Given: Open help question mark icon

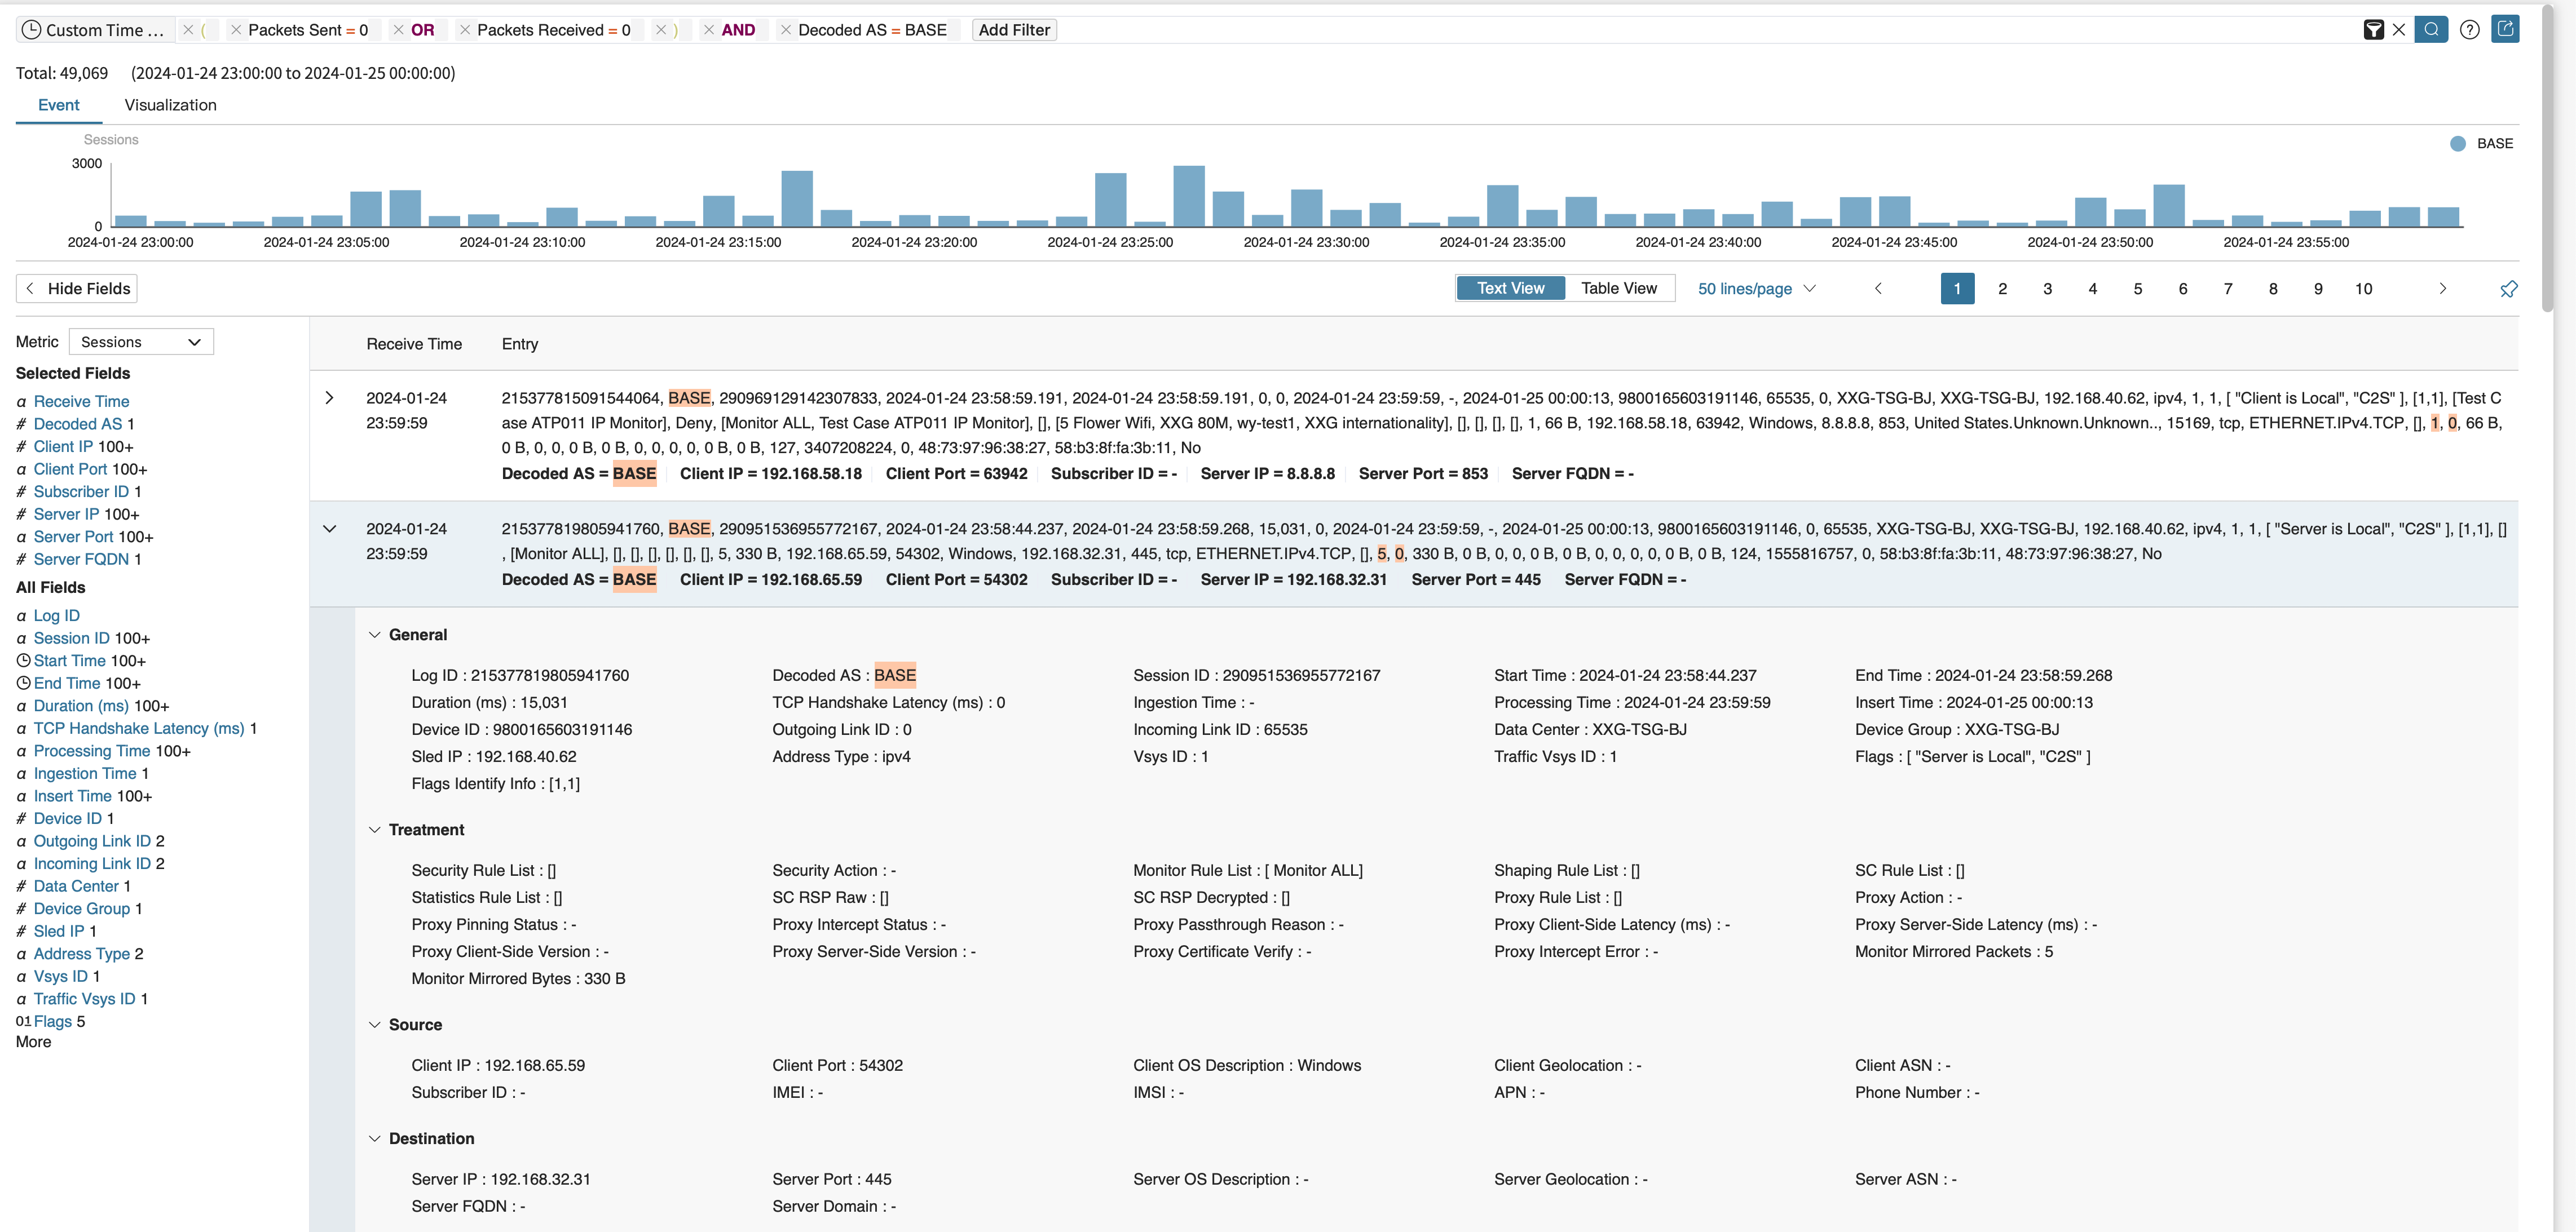Looking at the screenshot, I should click(2469, 30).
